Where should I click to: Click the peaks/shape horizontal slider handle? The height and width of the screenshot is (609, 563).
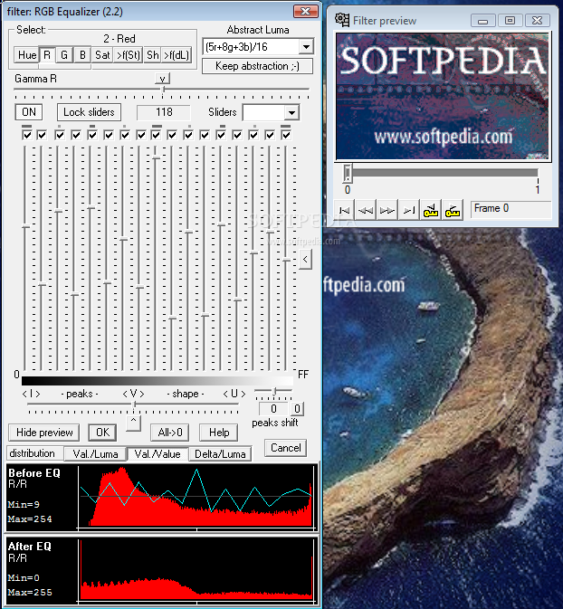tap(134, 404)
